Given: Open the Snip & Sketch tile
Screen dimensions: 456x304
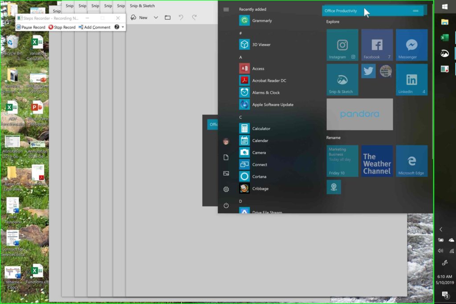Looking at the screenshot, I should [x=342, y=80].
